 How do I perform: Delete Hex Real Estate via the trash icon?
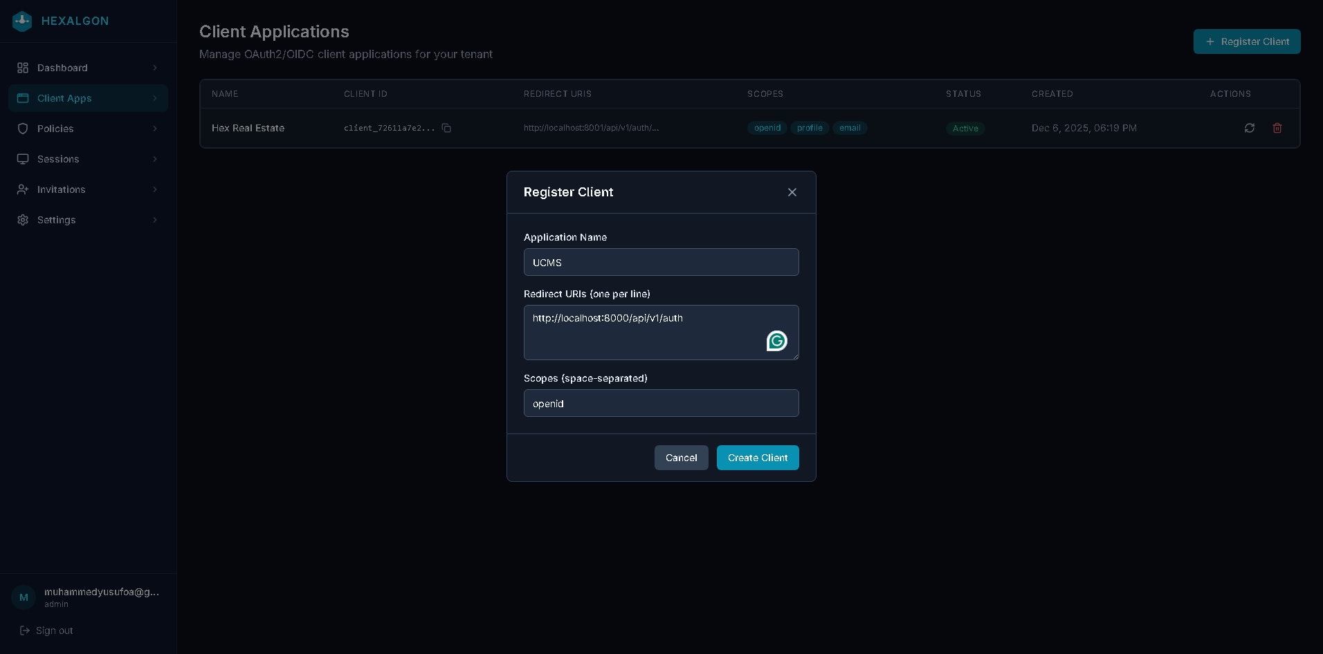click(x=1277, y=128)
